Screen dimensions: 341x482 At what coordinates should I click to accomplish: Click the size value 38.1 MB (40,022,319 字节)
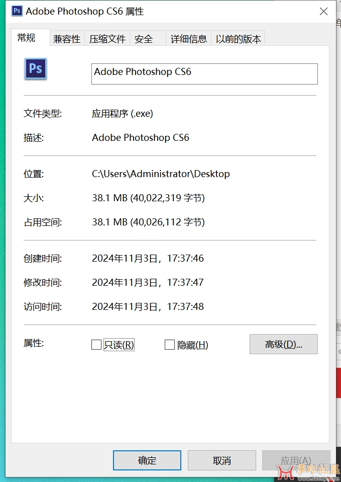[148, 198]
